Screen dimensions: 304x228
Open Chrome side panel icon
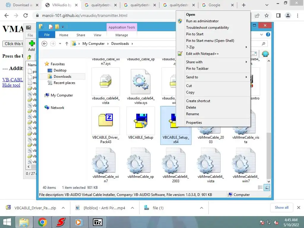coord(278,15)
